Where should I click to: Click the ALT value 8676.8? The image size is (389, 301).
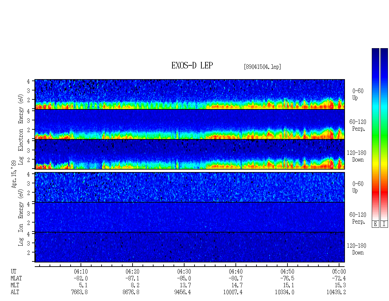click(x=131, y=292)
